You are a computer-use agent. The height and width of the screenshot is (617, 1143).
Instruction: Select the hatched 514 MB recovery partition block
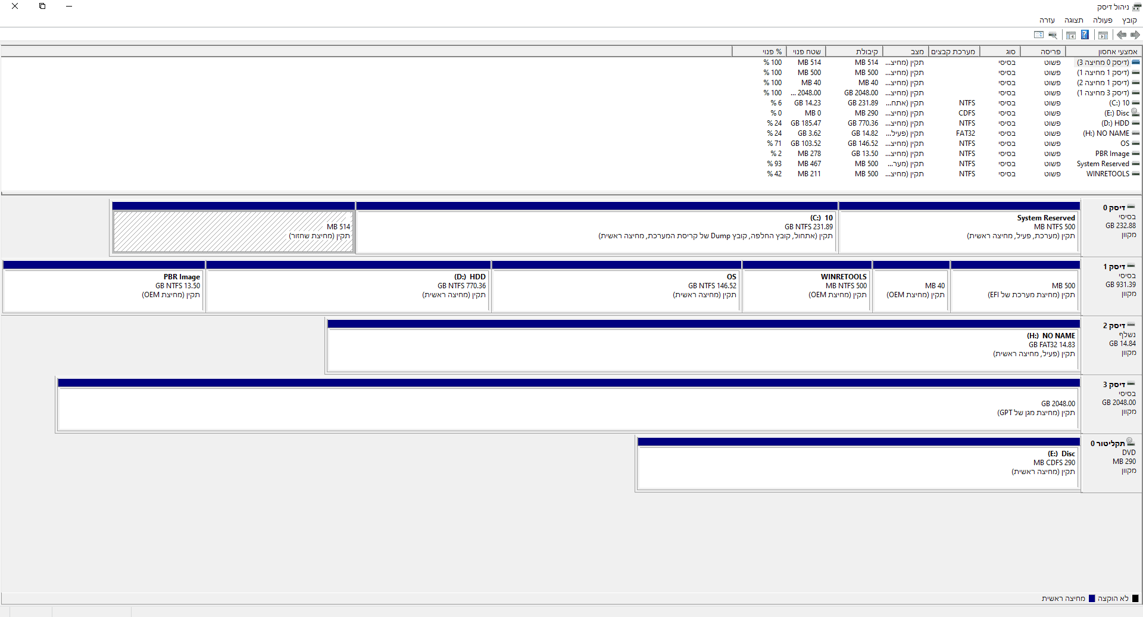point(233,228)
